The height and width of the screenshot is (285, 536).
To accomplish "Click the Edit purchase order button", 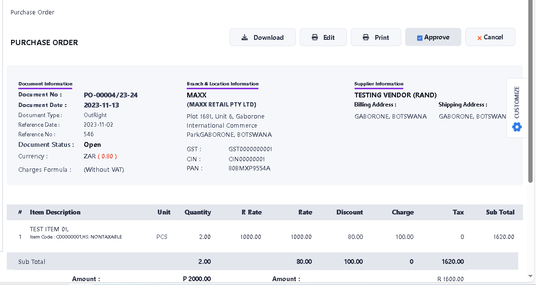I will [323, 37].
